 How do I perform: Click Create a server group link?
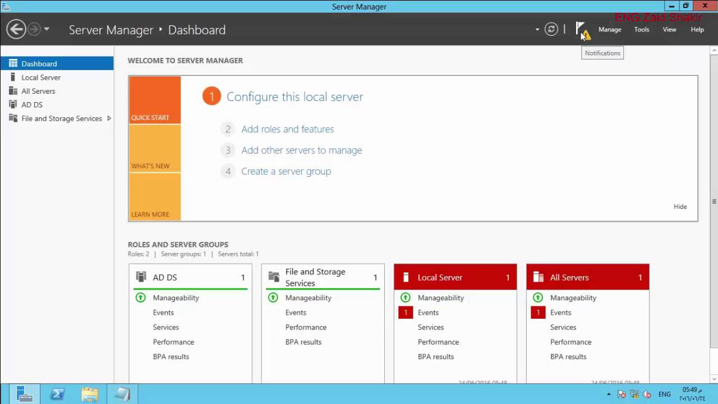(x=286, y=171)
